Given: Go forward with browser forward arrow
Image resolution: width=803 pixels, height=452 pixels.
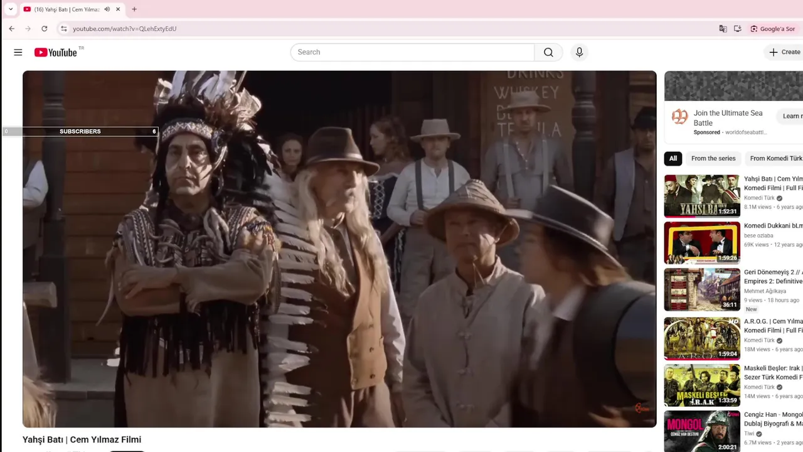Looking at the screenshot, I should tap(28, 29).
